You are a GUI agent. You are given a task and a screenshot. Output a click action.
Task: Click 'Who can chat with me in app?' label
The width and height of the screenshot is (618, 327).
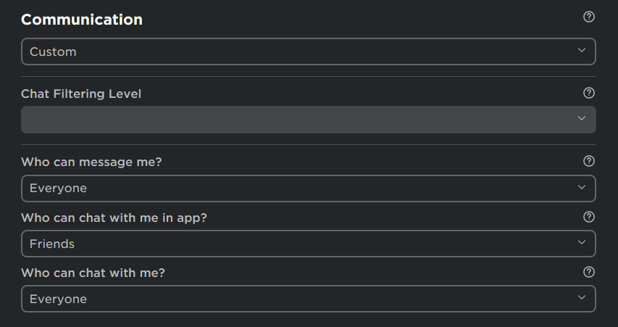coord(114,218)
